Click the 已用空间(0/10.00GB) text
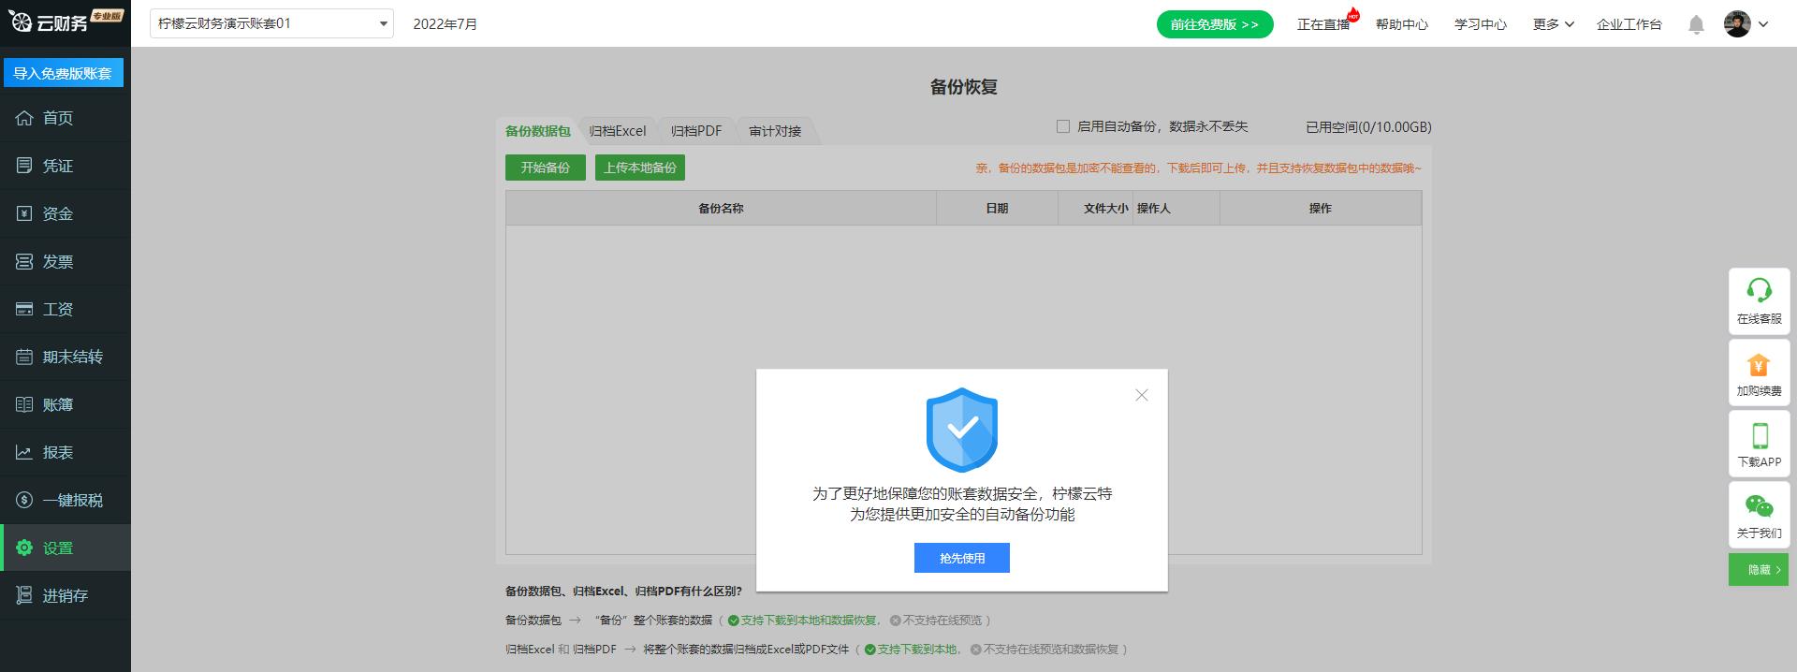The image size is (1797, 672). click(1368, 126)
